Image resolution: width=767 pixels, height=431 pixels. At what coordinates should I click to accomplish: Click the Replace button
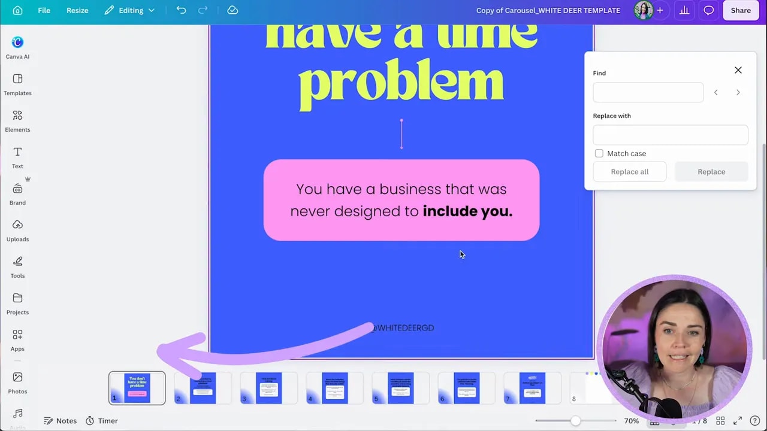coord(711,172)
